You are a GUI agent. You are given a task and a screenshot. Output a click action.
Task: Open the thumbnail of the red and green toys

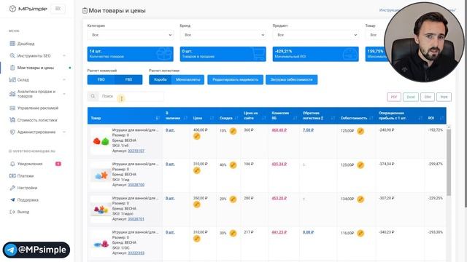(101, 141)
